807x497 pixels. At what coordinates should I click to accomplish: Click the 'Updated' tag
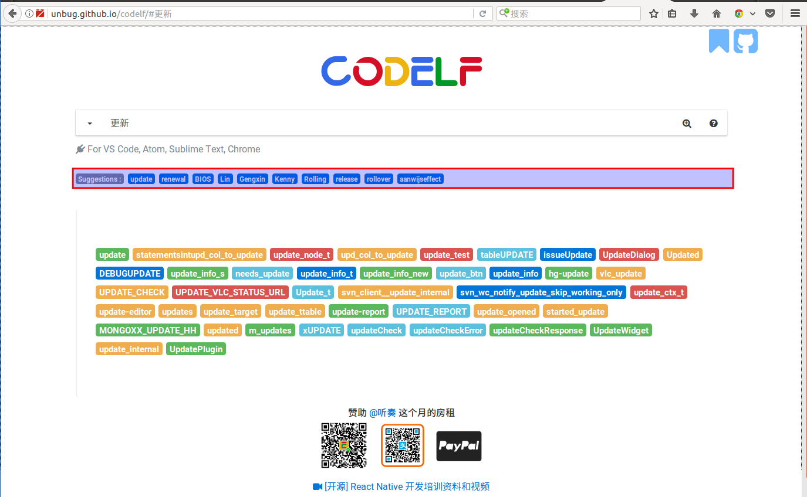683,254
